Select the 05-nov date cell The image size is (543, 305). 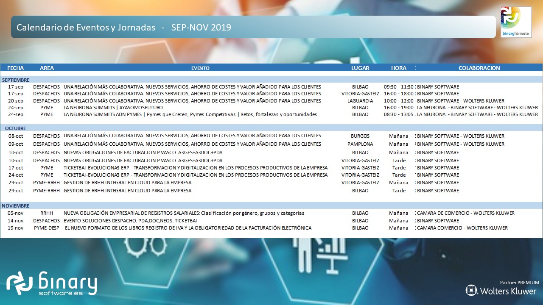point(16,213)
